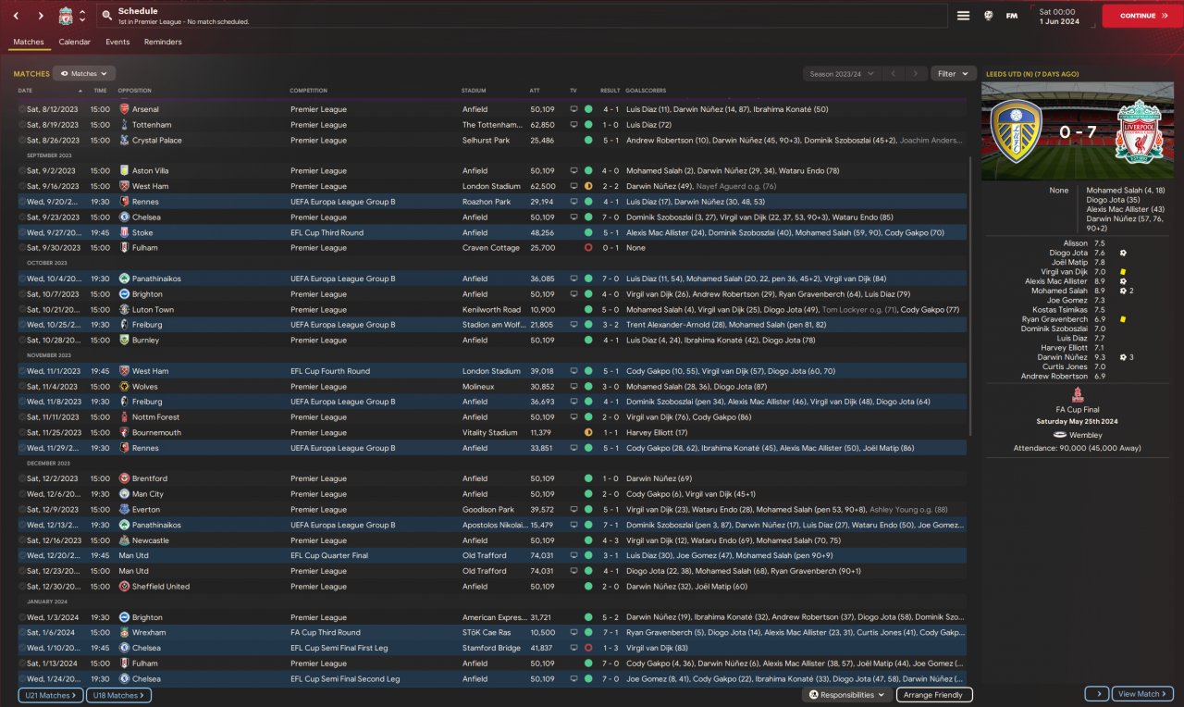The height and width of the screenshot is (707, 1184).
Task: Click the matches list vertical scrollbar
Action: [x=969, y=296]
